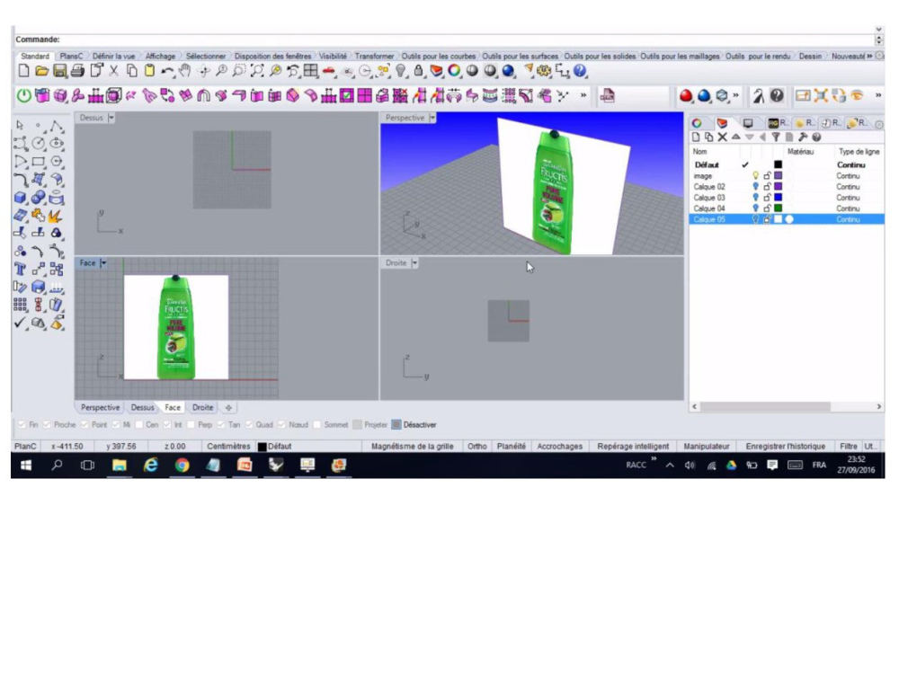Open the layer filter funnel icon

tap(776, 137)
